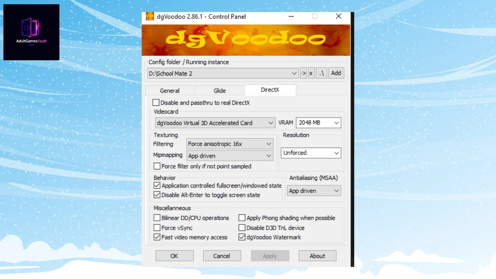Open the Antialiasing (MSAA) dropdown
The width and height of the screenshot is (496, 279).
(314, 191)
